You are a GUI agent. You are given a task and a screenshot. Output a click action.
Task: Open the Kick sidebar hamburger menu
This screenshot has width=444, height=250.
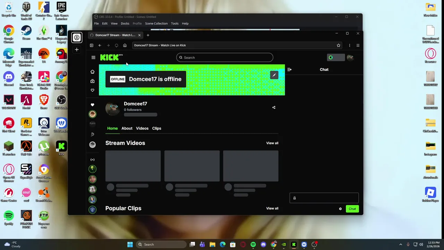pyautogui.click(x=93, y=58)
